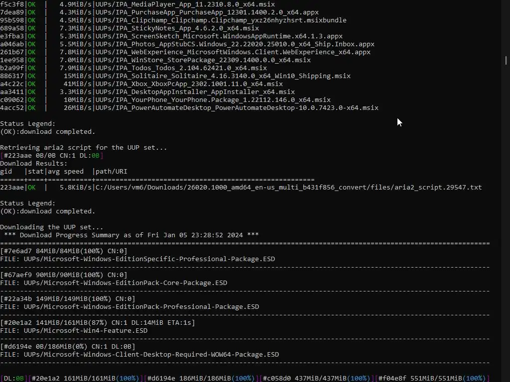The height and width of the screenshot is (382, 510).
Task: Click '#f04e8f 551MiB/551MiB' in bottom status
Action: (x=420, y=379)
